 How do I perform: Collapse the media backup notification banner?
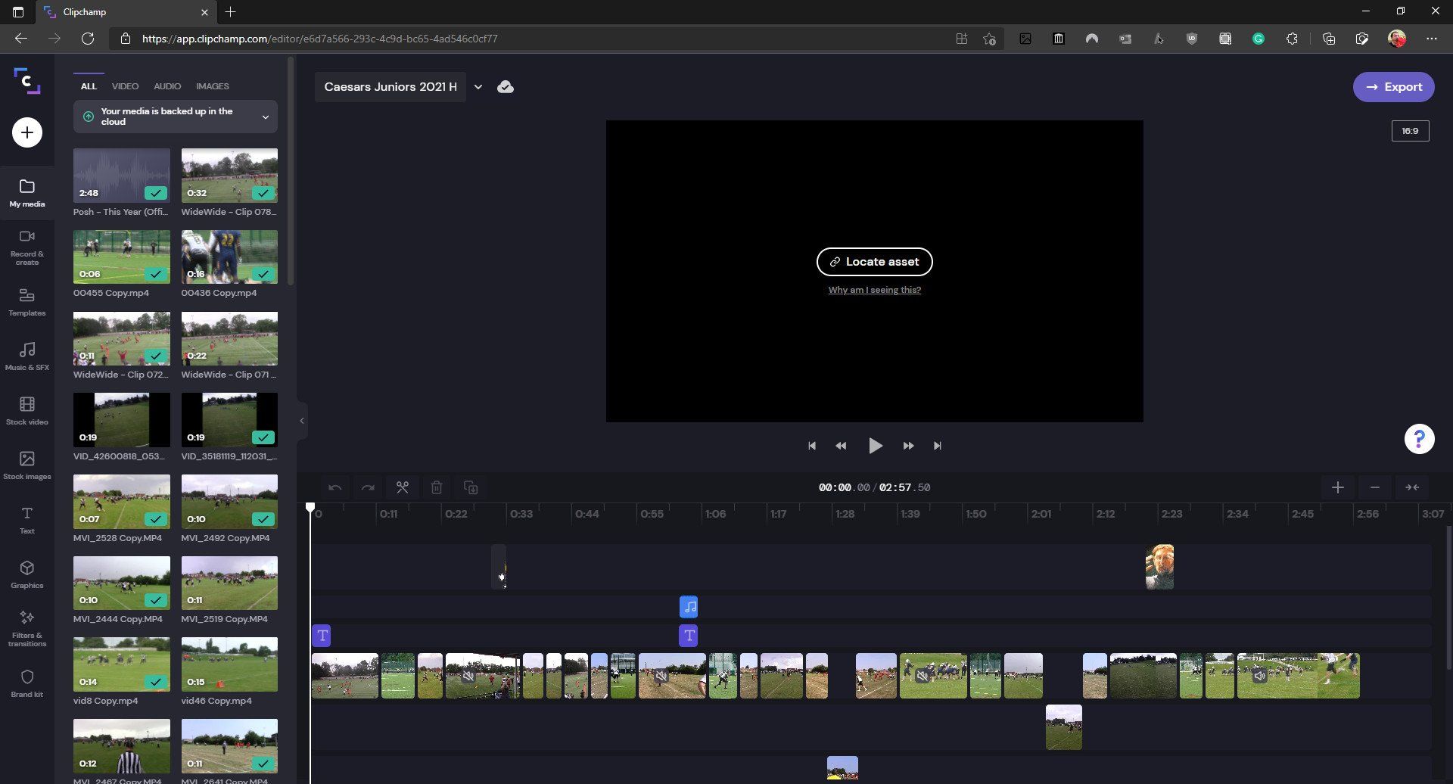pyautogui.click(x=265, y=117)
